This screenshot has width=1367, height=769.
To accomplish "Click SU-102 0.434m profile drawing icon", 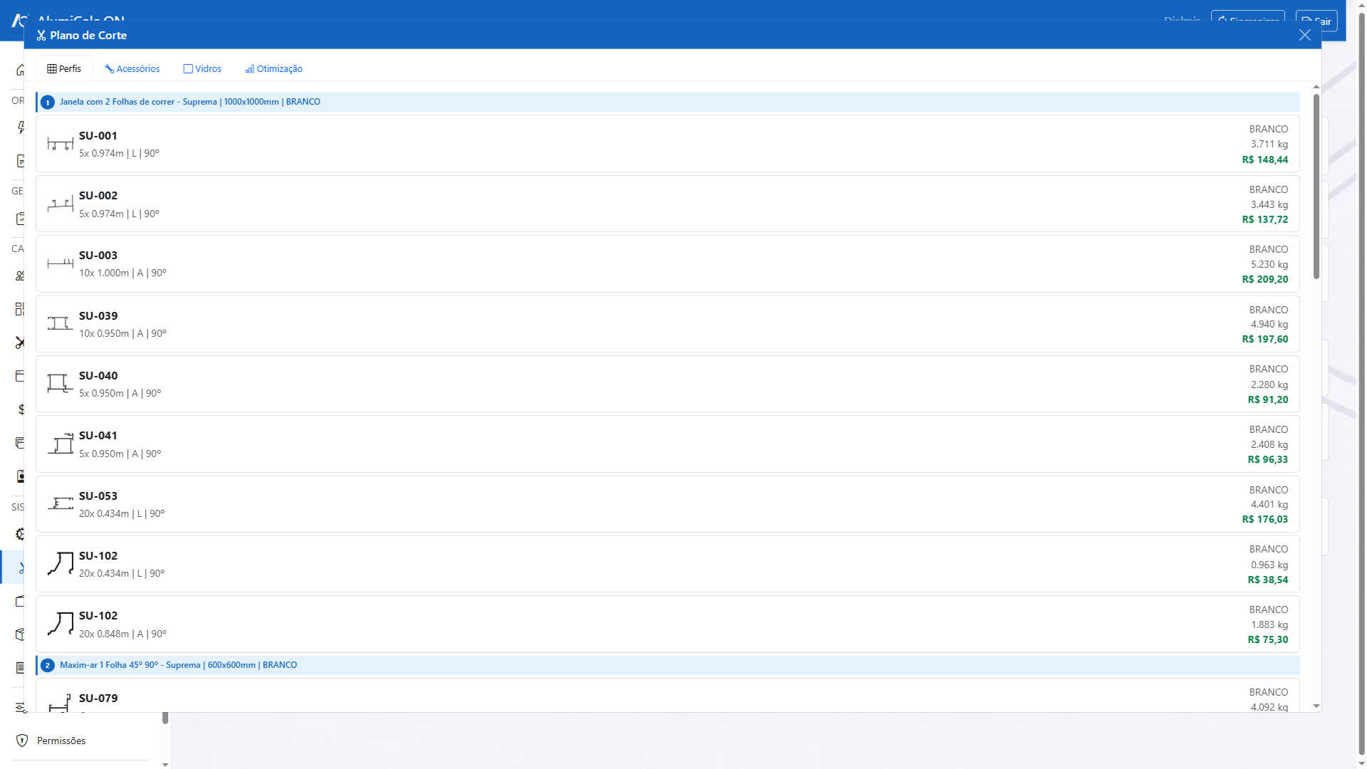I will coord(61,564).
